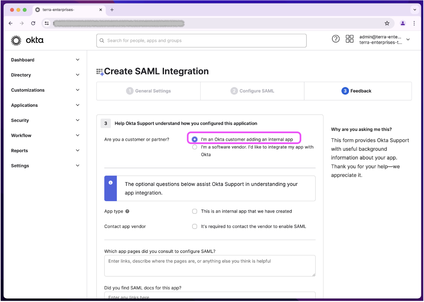The height and width of the screenshot is (302, 424).
Task: Click the macOS green maximize window button
Action: click(24, 10)
